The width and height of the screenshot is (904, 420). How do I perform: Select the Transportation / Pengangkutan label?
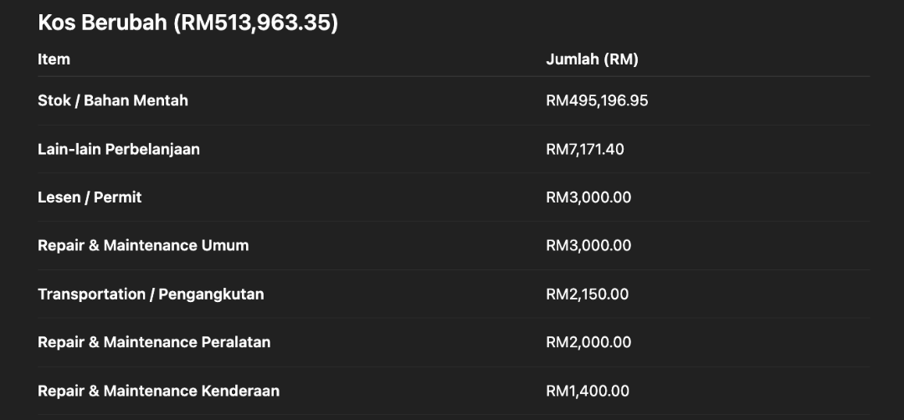point(151,295)
